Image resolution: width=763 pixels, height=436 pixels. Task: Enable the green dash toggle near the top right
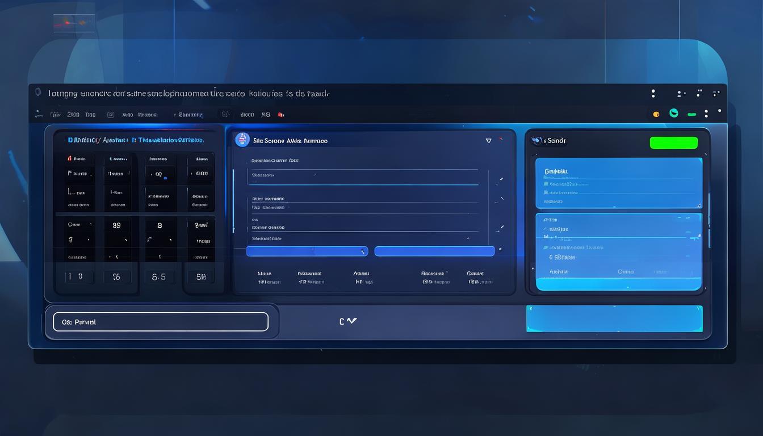691,114
